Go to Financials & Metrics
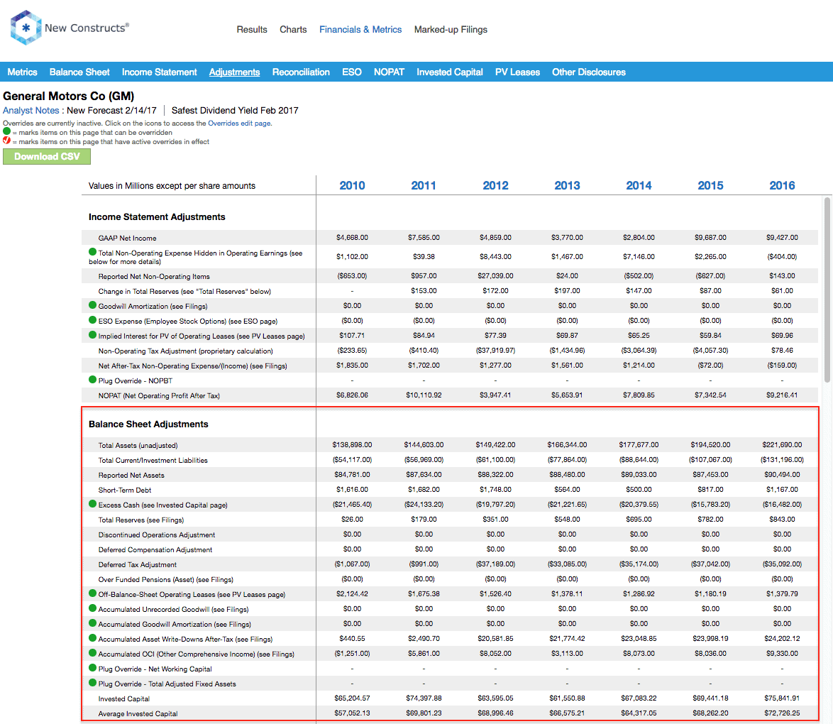This screenshot has width=833, height=724. [x=360, y=30]
